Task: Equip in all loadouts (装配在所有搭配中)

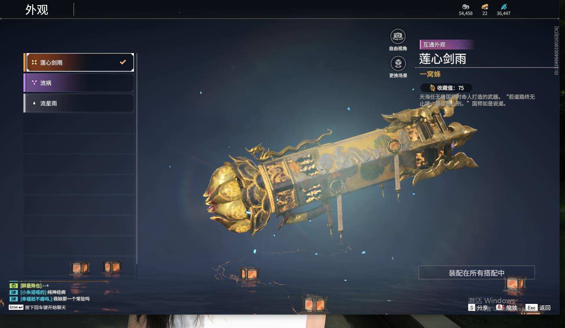Action: [477, 273]
